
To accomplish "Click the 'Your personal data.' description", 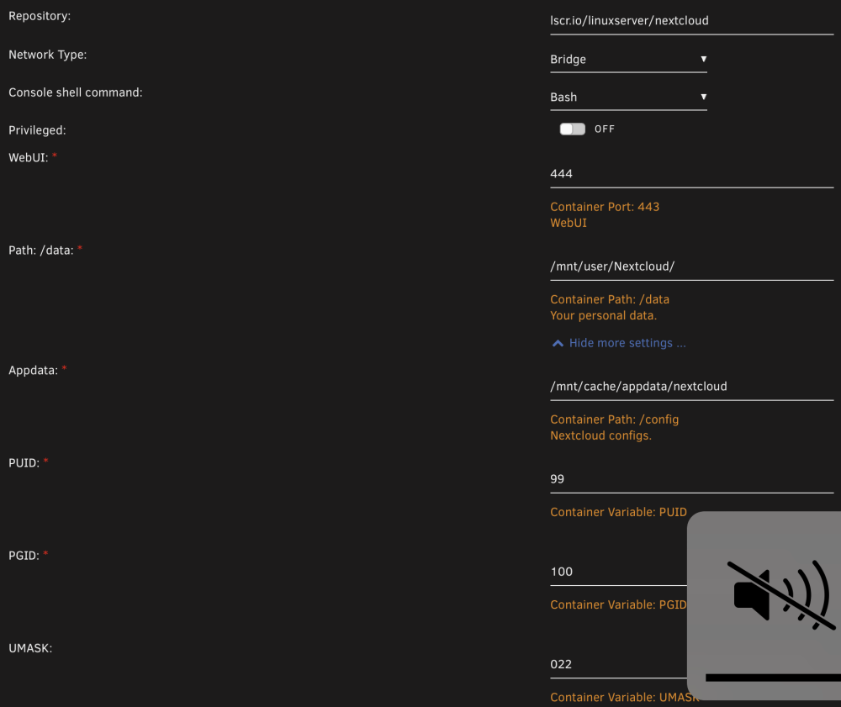I will 603,316.
